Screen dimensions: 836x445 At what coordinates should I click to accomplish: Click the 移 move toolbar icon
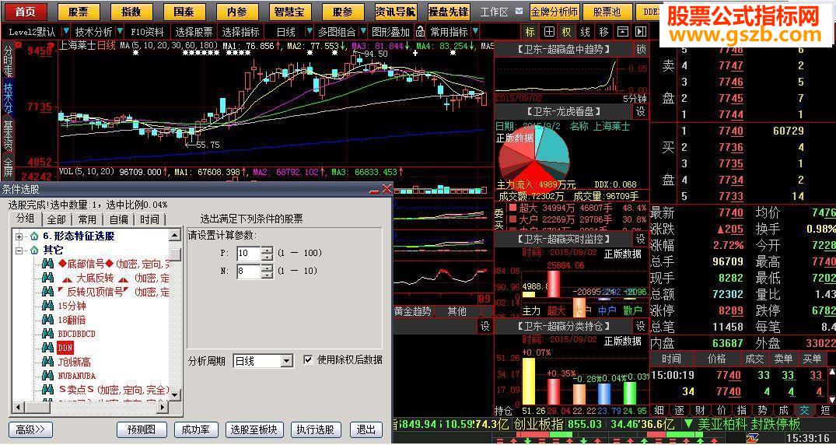(603, 31)
